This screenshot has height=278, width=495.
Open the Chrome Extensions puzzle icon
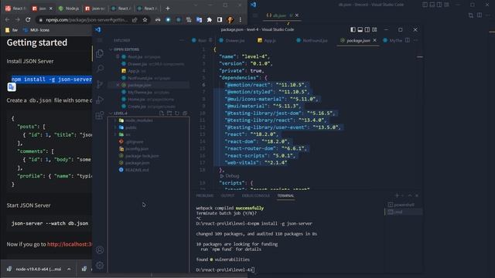[210, 20]
